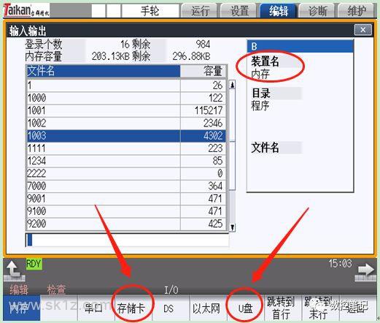The height and width of the screenshot is (323, 380).
Task: Select file 9001 in the list
Action: [x=126, y=199]
